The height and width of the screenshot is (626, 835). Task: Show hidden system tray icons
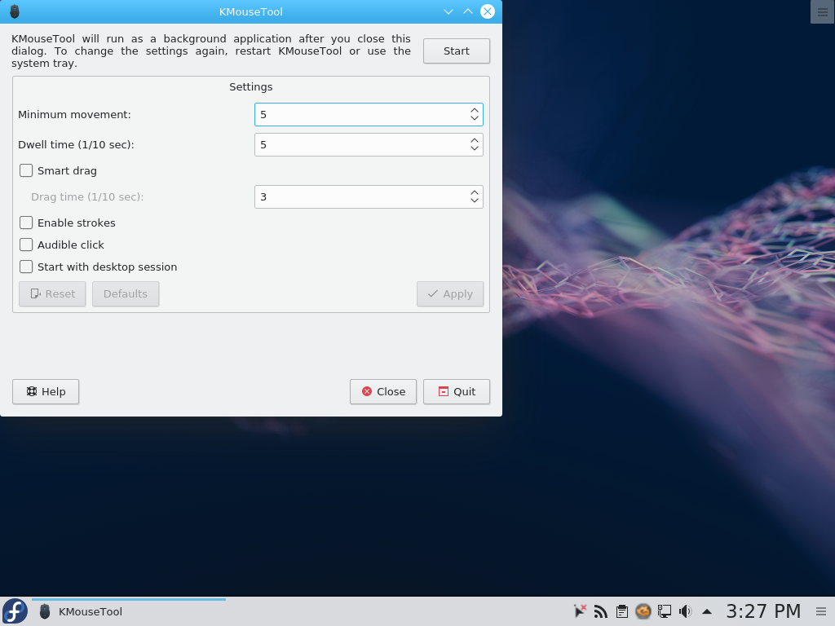707,611
